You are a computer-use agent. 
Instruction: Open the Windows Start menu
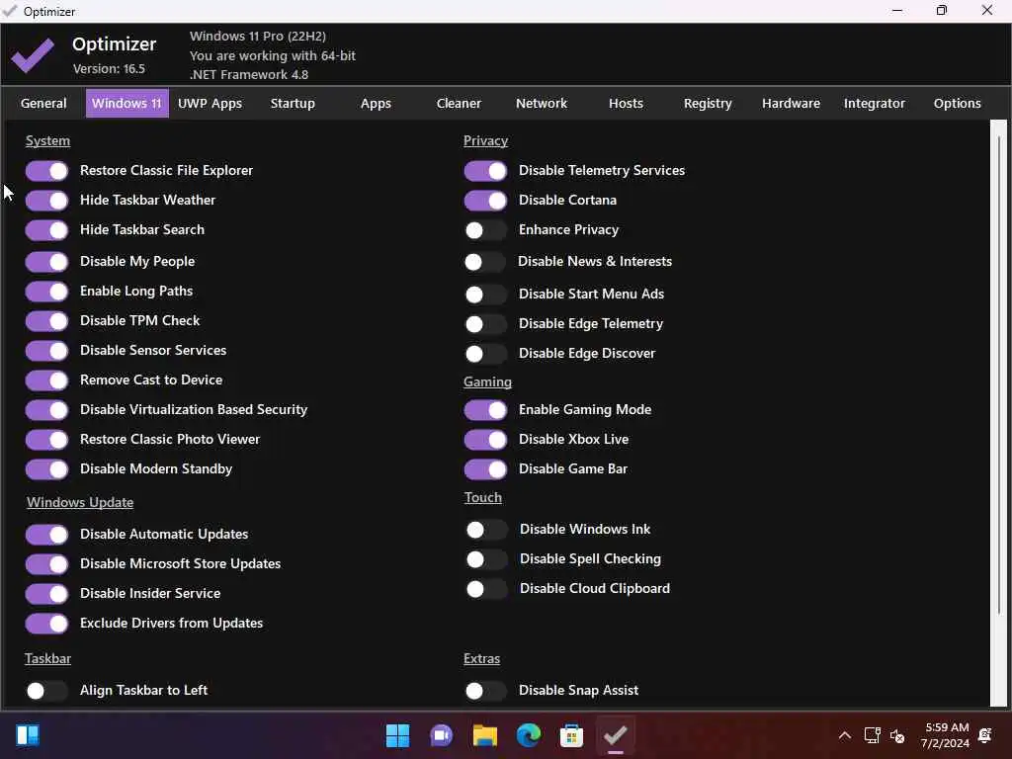pos(397,735)
